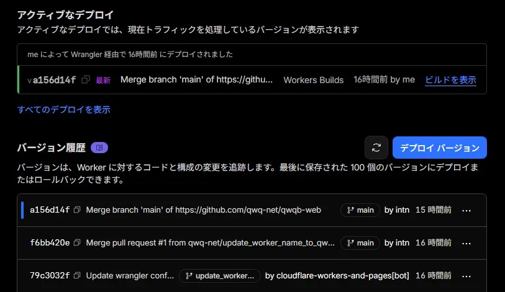The height and width of the screenshot is (292, 505).
Task: Open three-dot menu for version a156d14f
Action: click(x=467, y=210)
